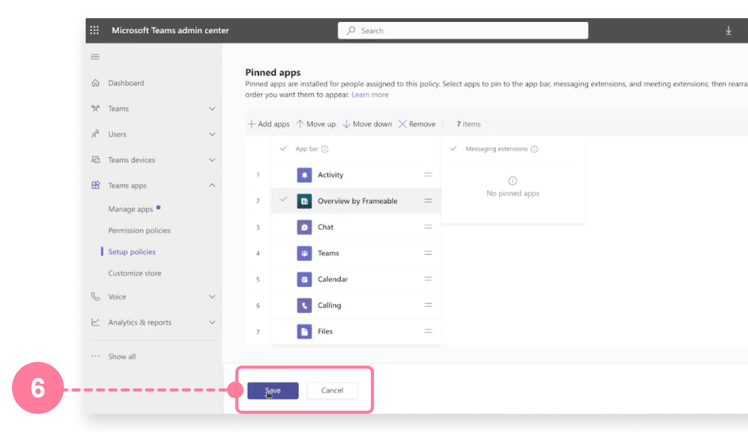Click the Overview by Frameable reorder handle
The width and height of the screenshot is (748, 432).
429,201
